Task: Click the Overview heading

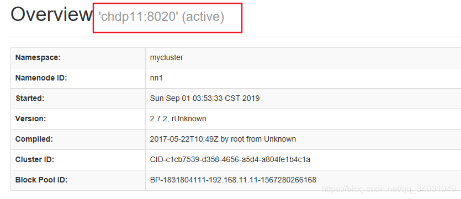Action: (x=51, y=14)
